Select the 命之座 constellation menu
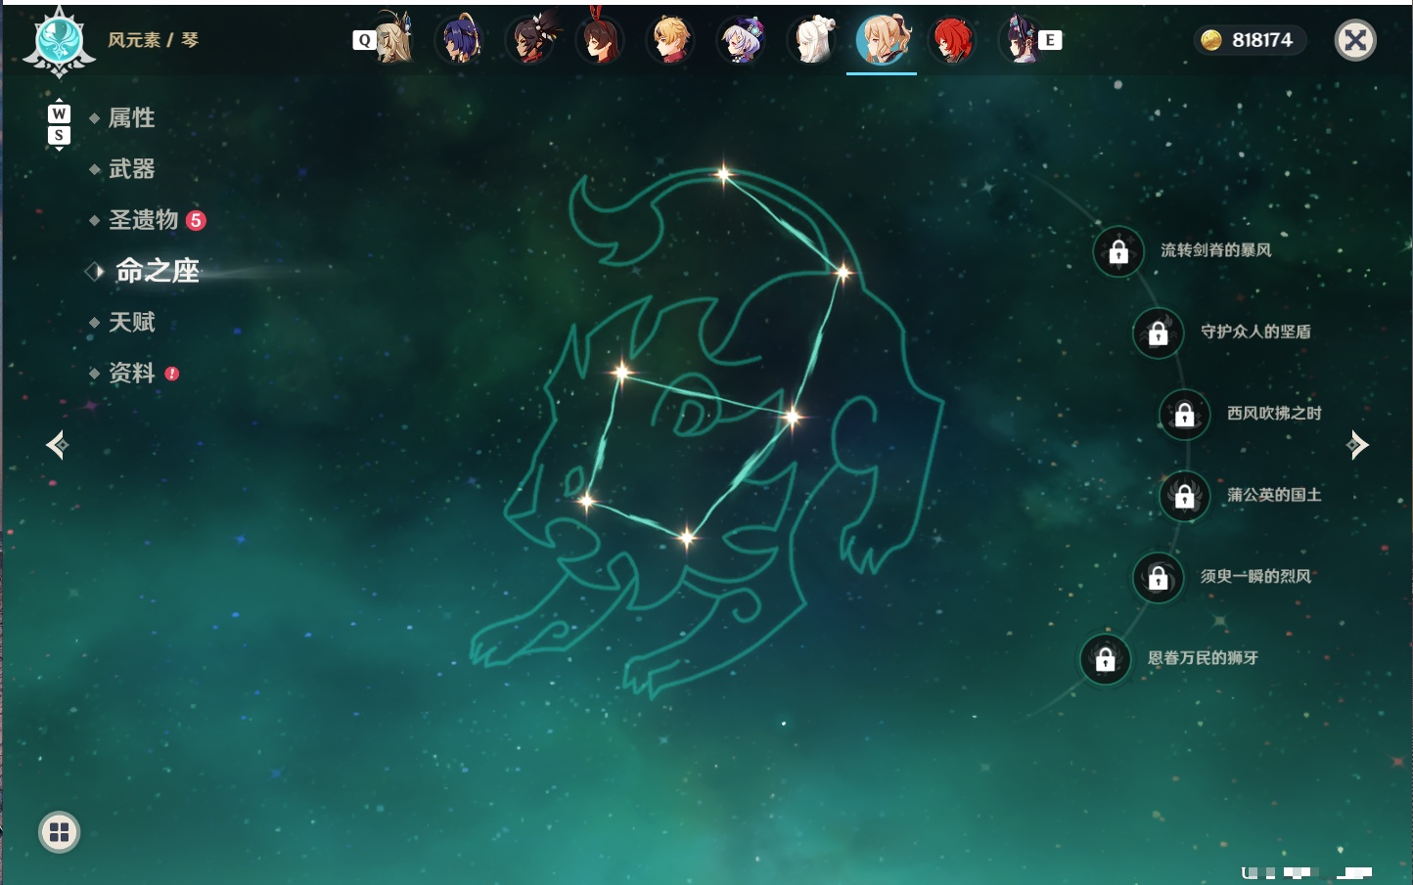The width and height of the screenshot is (1413, 885). (158, 271)
